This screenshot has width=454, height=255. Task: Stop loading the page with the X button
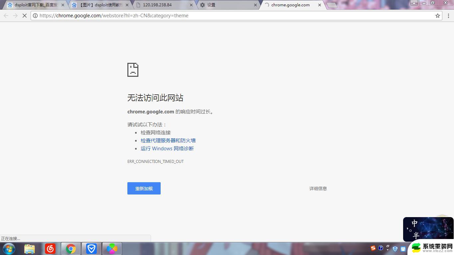24,16
